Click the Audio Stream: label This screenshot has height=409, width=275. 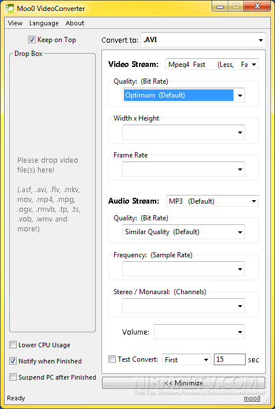point(133,201)
